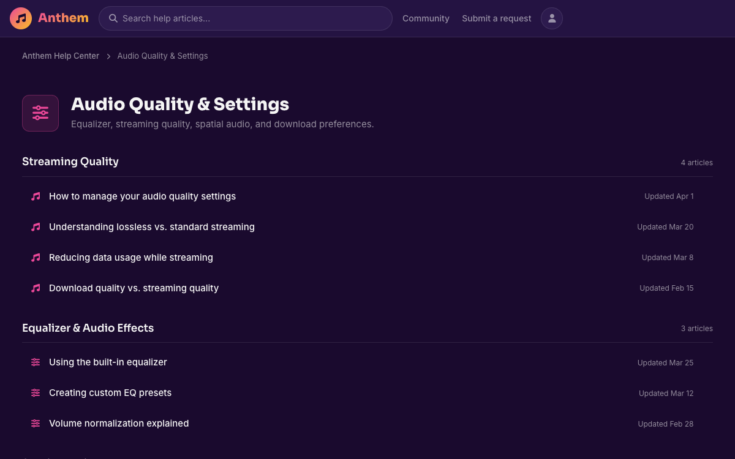Open Submit a request page

coord(497,18)
